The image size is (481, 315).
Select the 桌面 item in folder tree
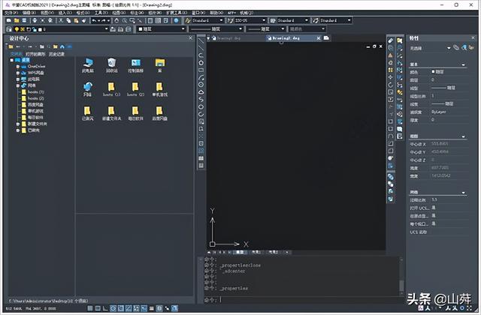25,60
